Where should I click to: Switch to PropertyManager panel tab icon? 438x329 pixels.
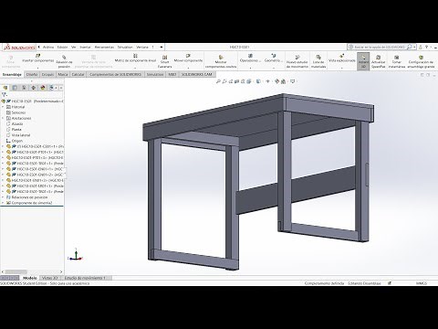tap(15, 88)
